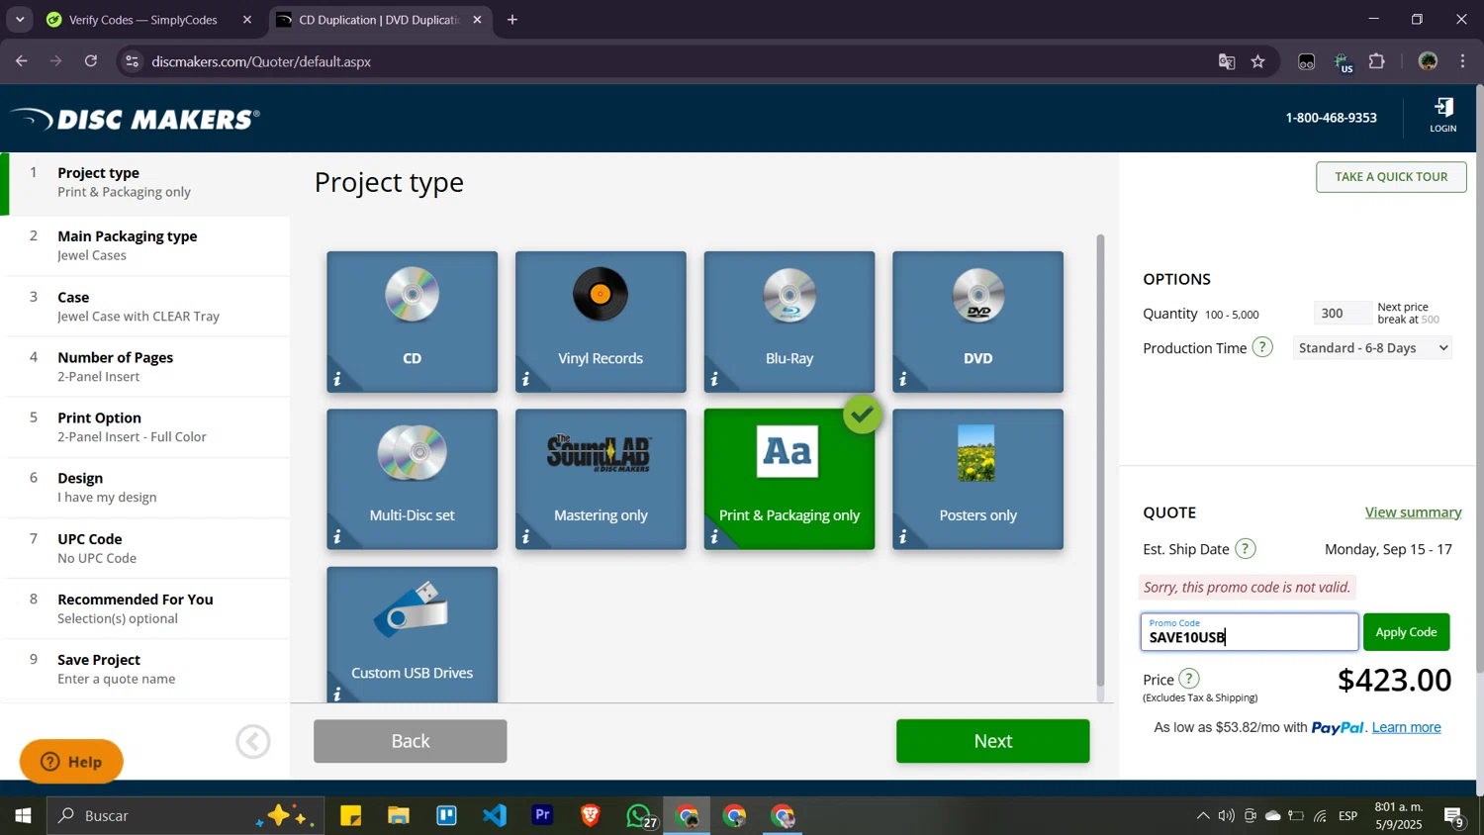Open the browser Extensions puzzle icon
The height and width of the screenshot is (835, 1484).
[x=1377, y=61]
